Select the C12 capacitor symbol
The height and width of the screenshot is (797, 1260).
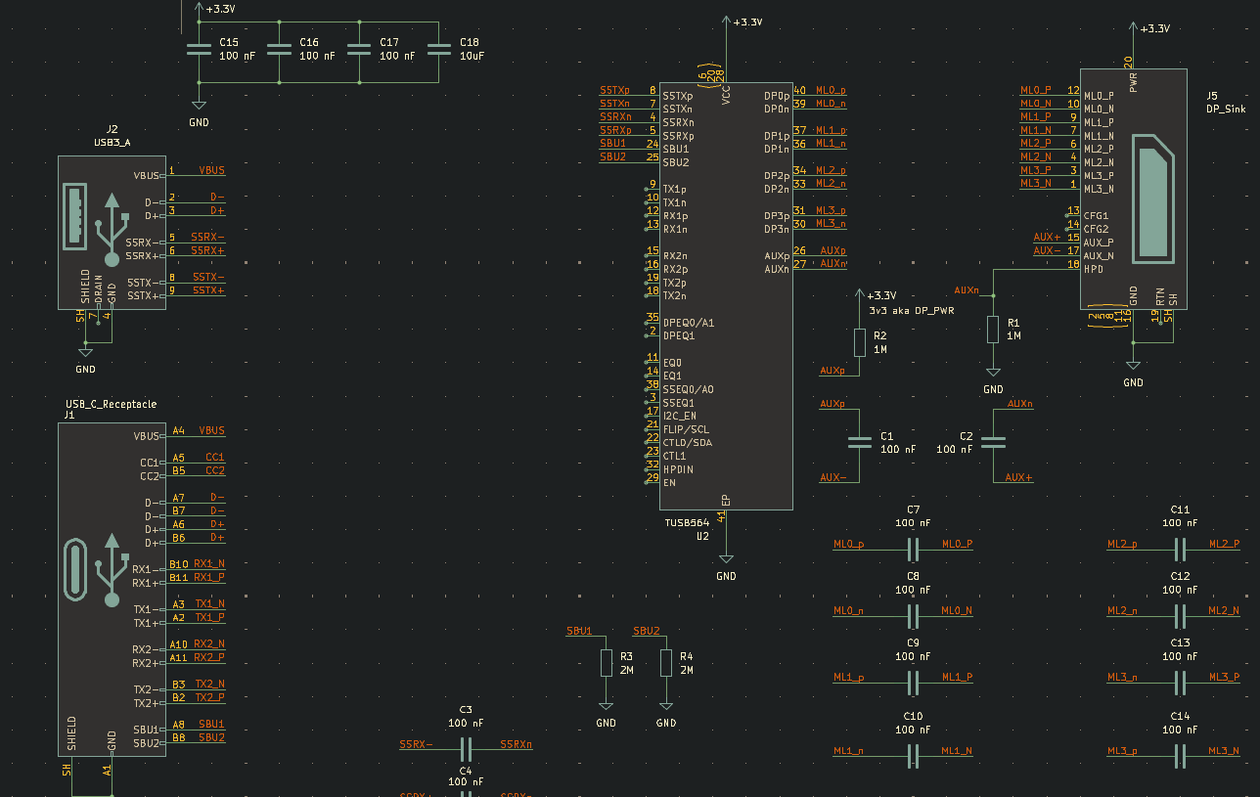1180,616
